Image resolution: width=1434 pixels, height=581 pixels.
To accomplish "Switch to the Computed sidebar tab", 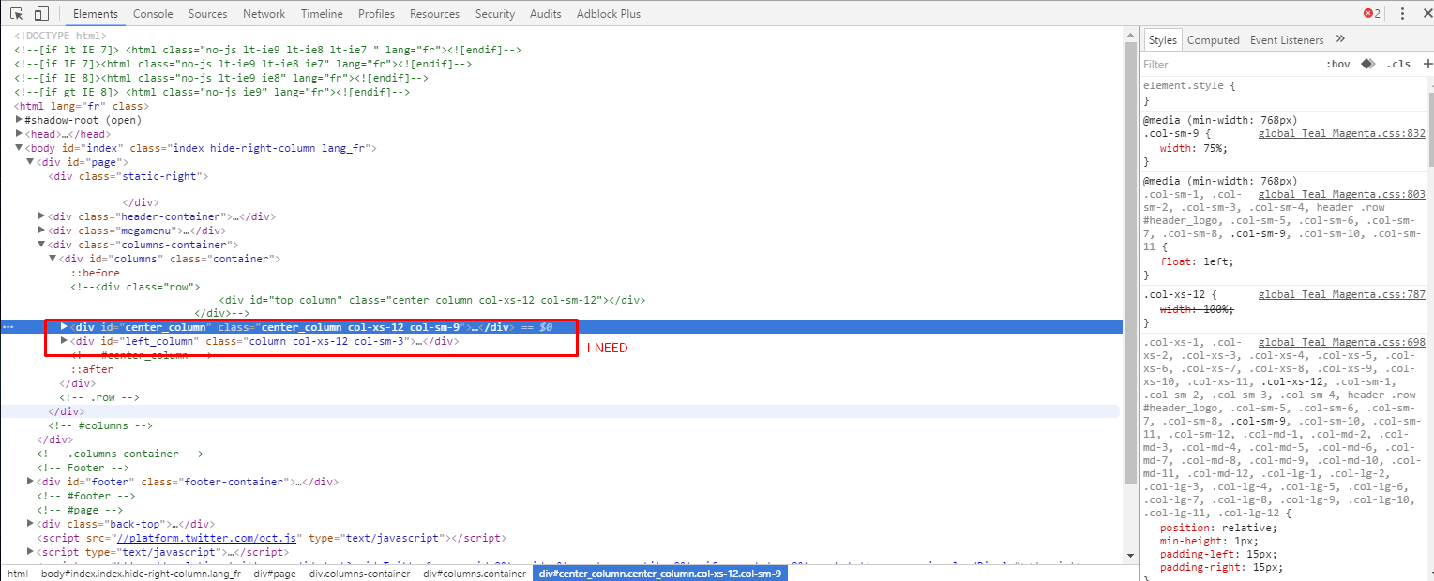I will coord(1214,40).
